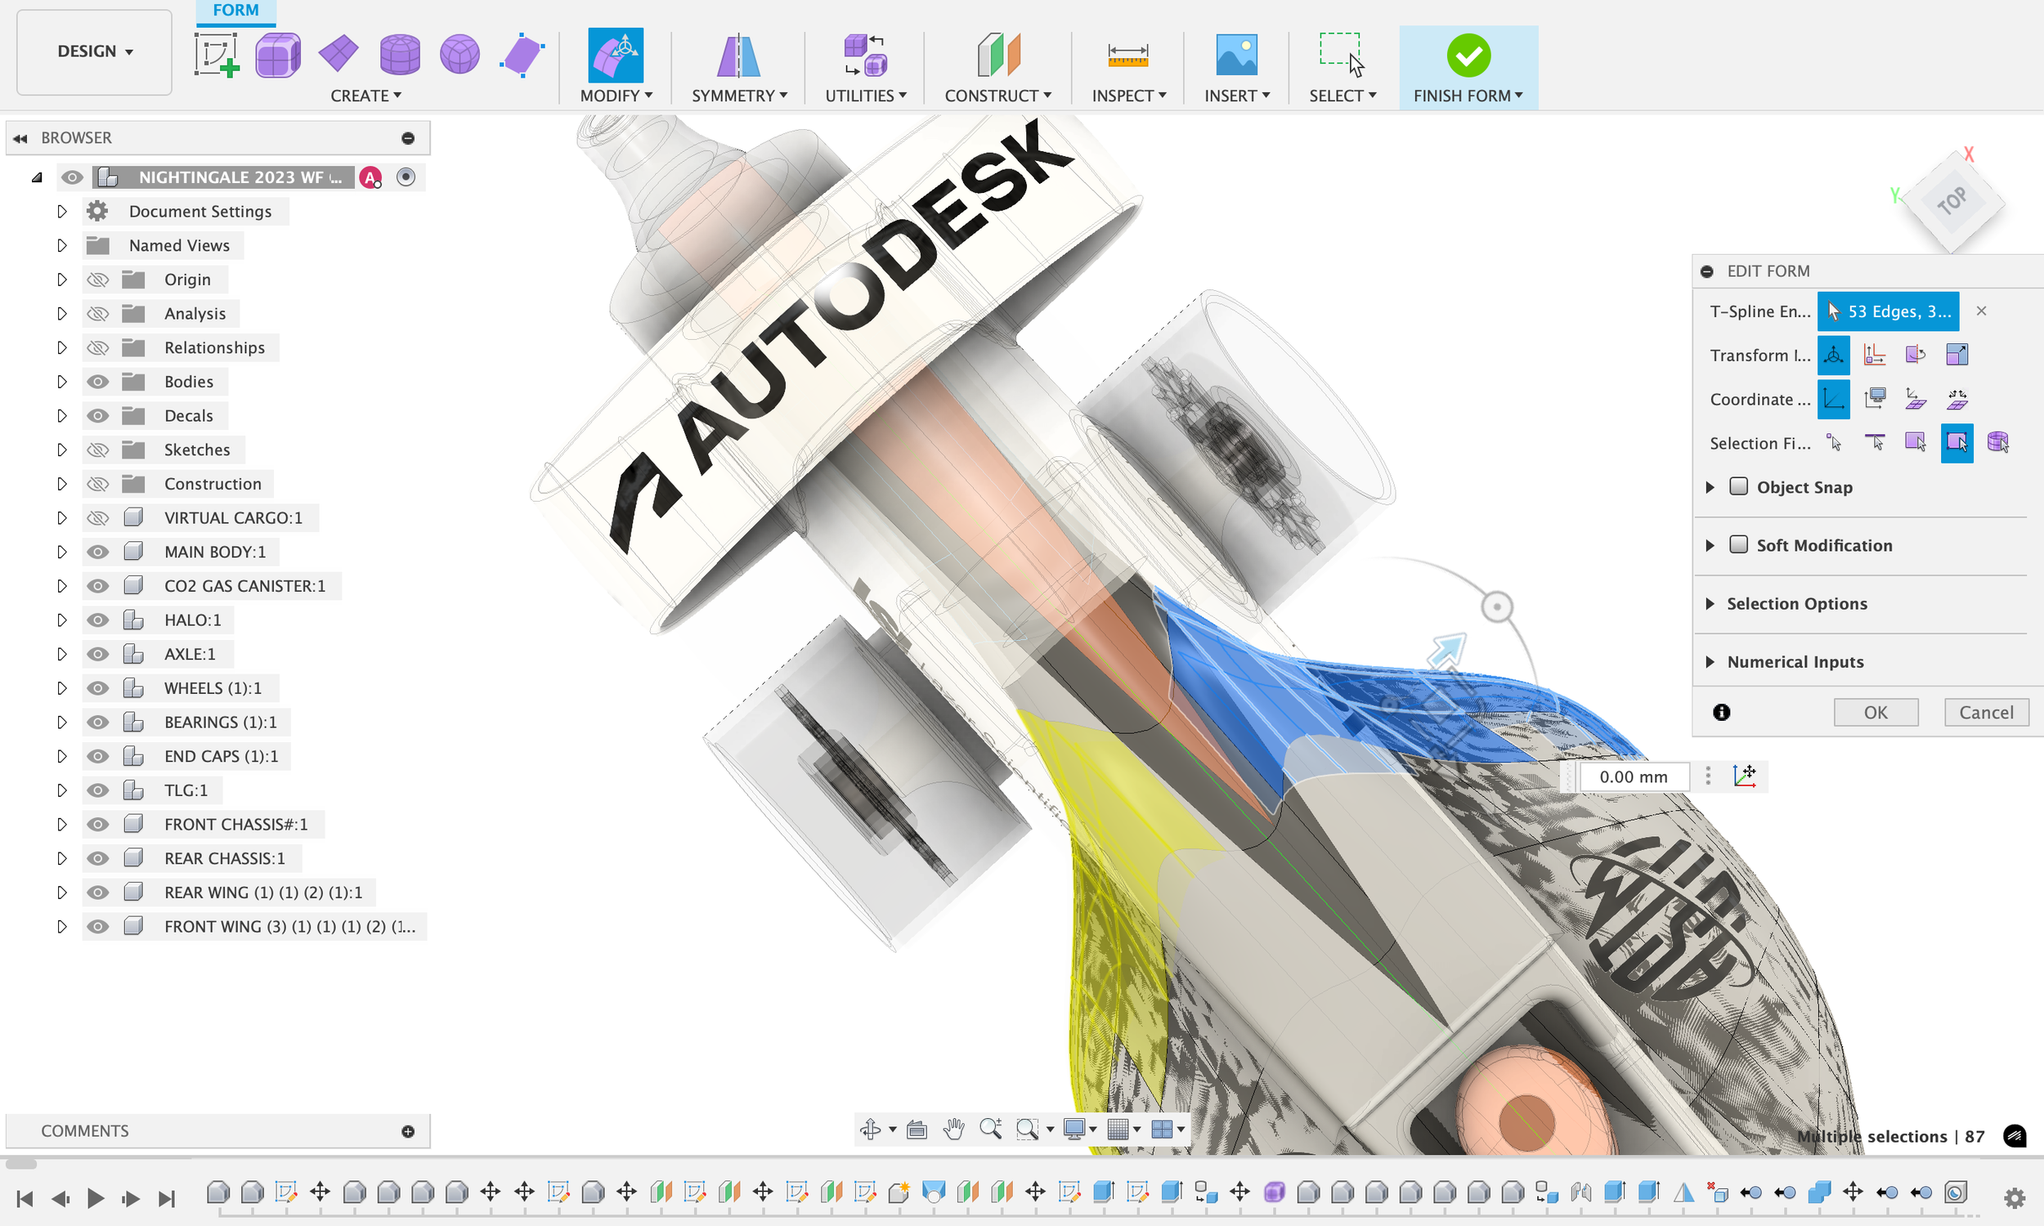Click the Create Sketch icon
This screenshot has width=2044, height=1226.
pyautogui.click(x=217, y=56)
